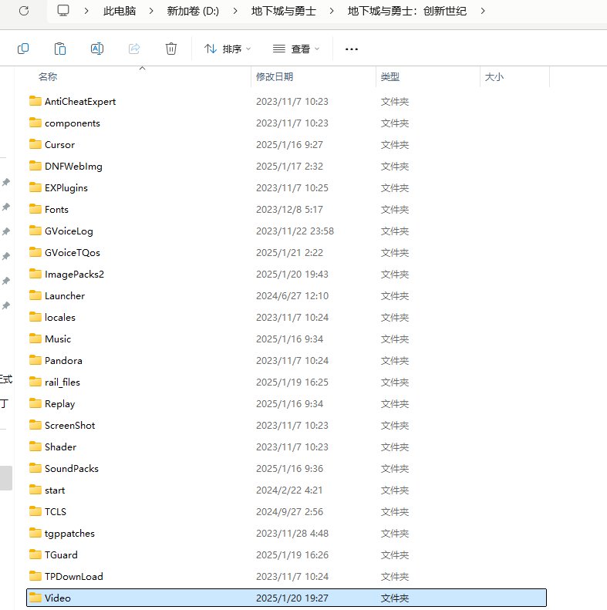The image size is (607, 610).
Task: Click the copy icon in the toolbar
Action: pos(23,49)
